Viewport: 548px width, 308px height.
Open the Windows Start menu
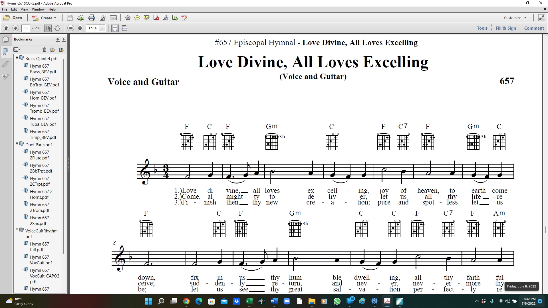pos(148,301)
